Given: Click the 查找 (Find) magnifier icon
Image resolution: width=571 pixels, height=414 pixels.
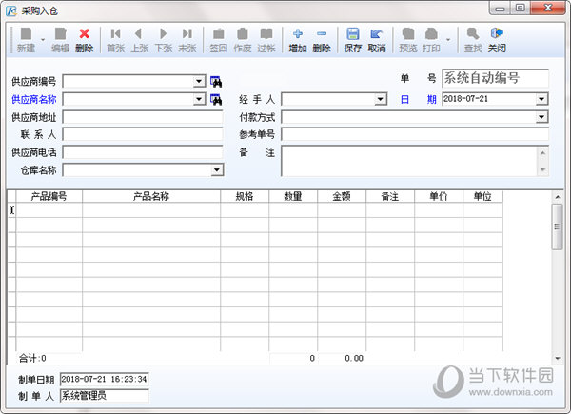Looking at the screenshot, I should (473, 40).
